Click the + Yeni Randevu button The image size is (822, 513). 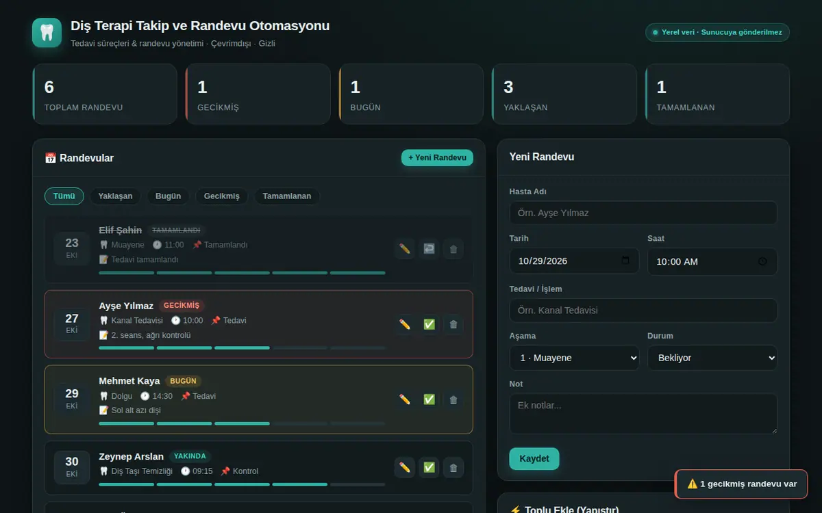[437, 158]
